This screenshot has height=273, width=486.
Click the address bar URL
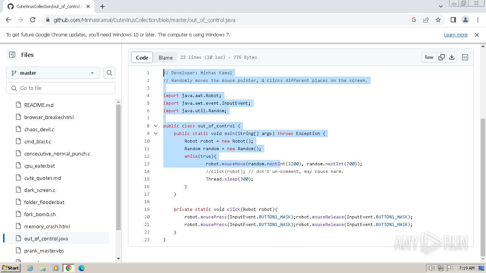point(144,20)
